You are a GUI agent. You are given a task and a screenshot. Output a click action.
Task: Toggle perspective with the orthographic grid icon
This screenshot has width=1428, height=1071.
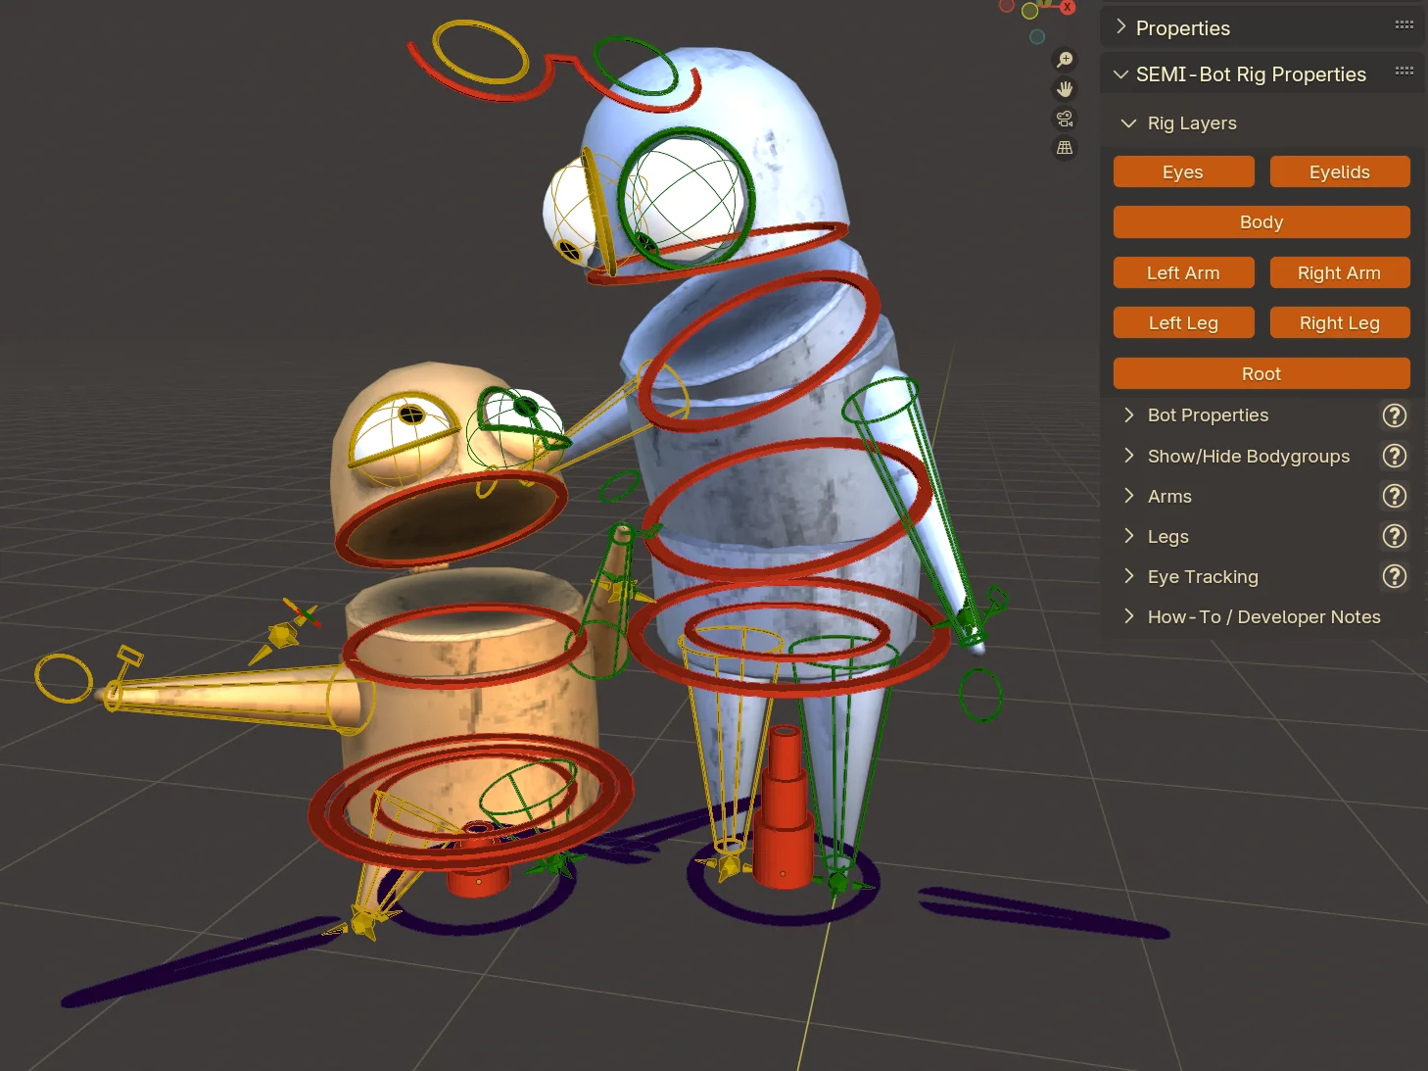(x=1065, y=148)
